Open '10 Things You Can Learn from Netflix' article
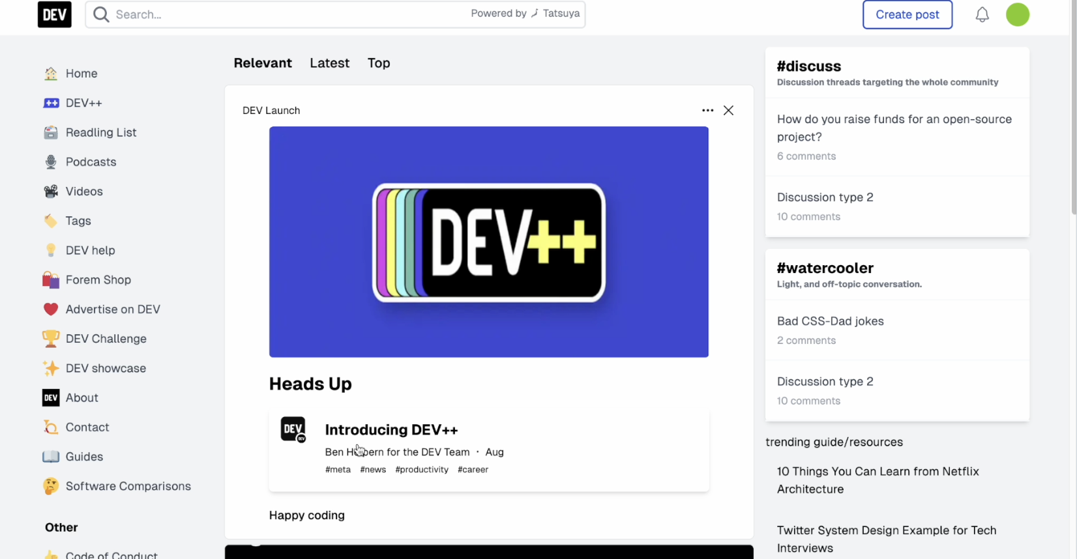Viewport: 1077px width, 559px height. 878,480
